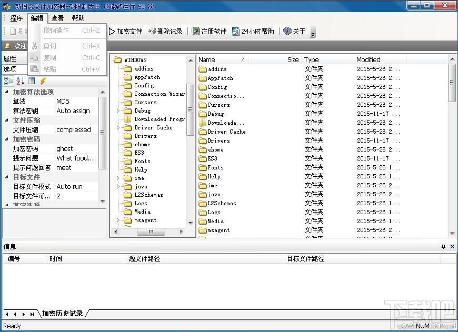Click the categorized view icon in properties toolbar
Viewport: 458px width, 332px height.
click(x=8, y=81)
